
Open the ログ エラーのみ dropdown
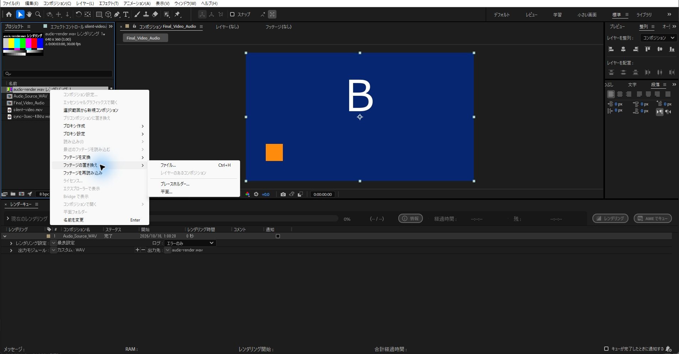(190, 243)
